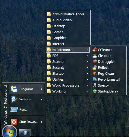Expand the Administrative Tools folder arrow
This screenshot has width=129, height=137.
(x=87, y=14)
